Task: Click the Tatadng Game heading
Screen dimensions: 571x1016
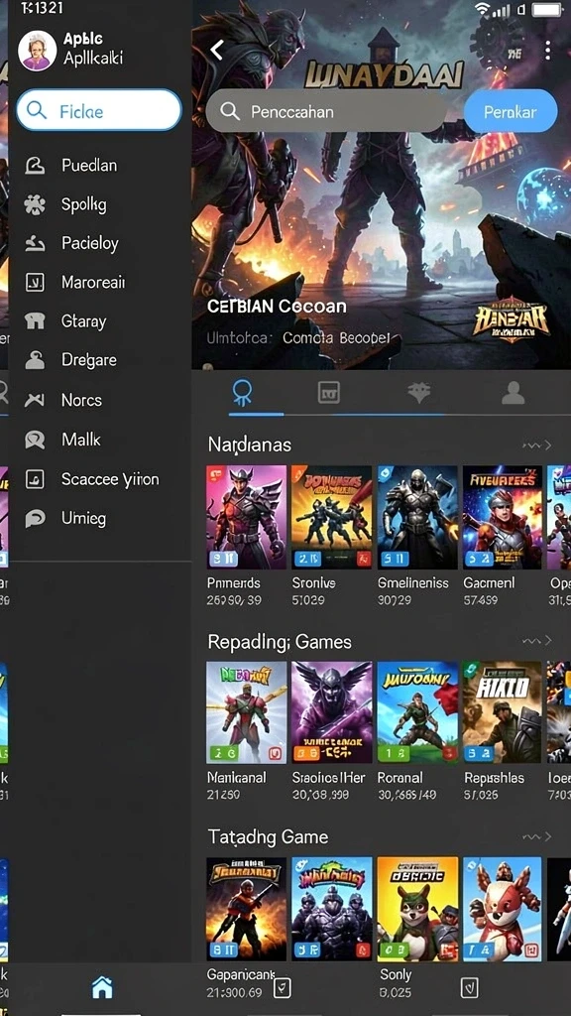Action: pos(268,837)
